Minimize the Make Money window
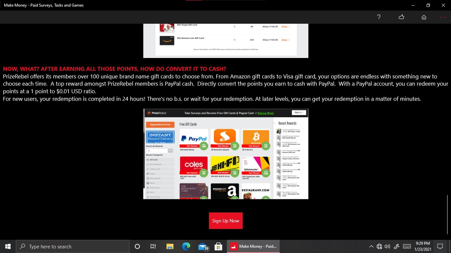 pyautogui.click(x=413, y=5)
